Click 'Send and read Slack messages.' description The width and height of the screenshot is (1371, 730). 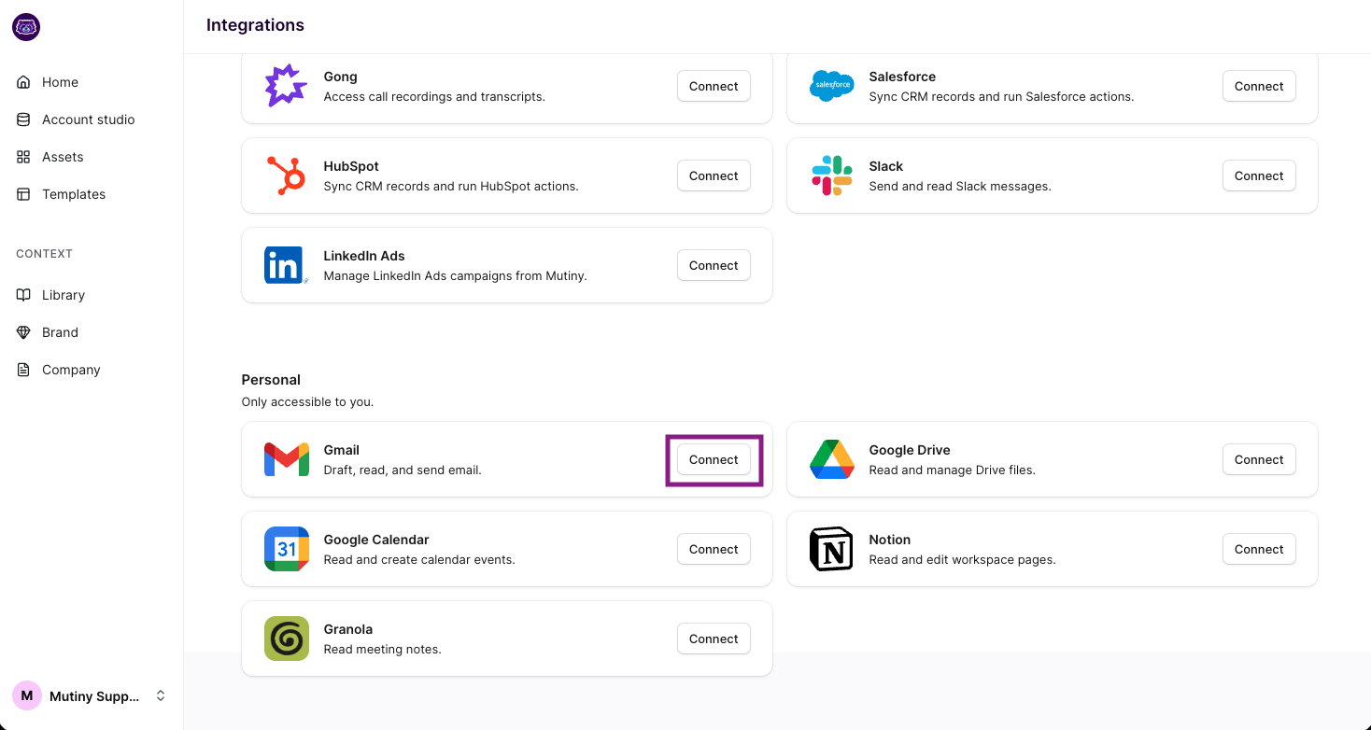pyautogui.click(x=960, y=186)
